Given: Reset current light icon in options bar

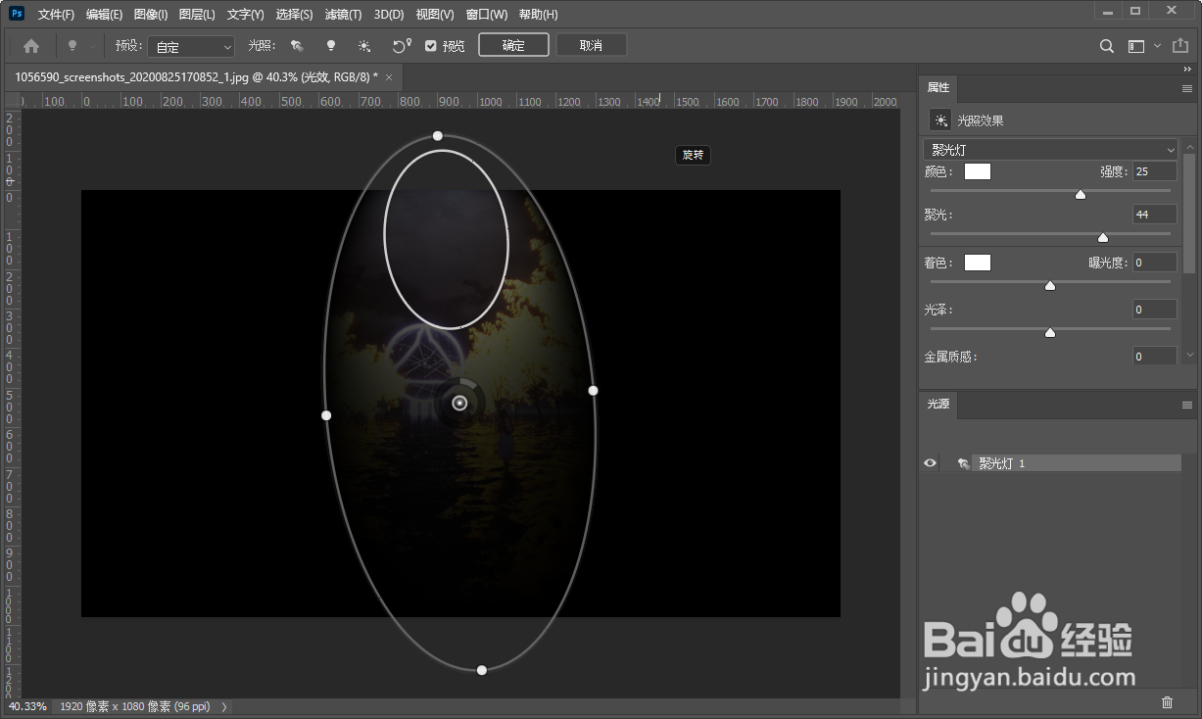Looking at the screenshot, I should pyautogui.click(x=401, y=46).
